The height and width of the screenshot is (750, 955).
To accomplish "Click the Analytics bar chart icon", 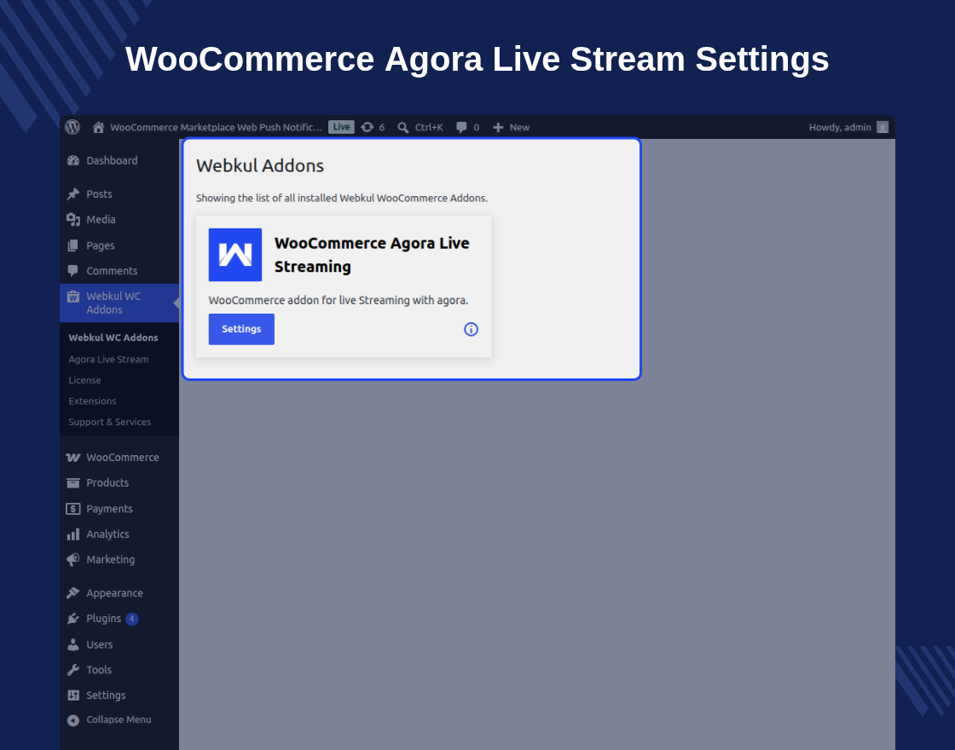I will pos(73,534).
